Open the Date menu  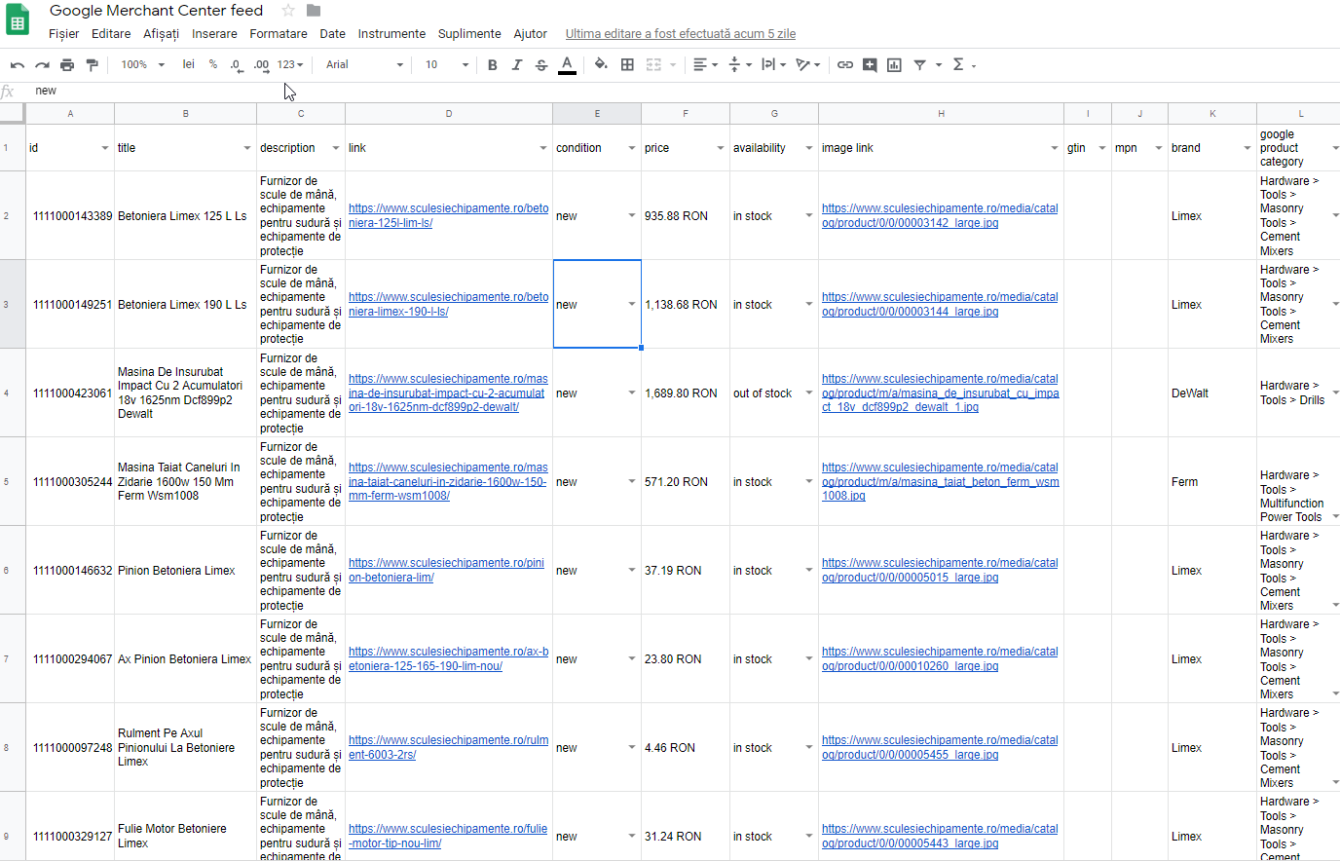coord(333,34)
